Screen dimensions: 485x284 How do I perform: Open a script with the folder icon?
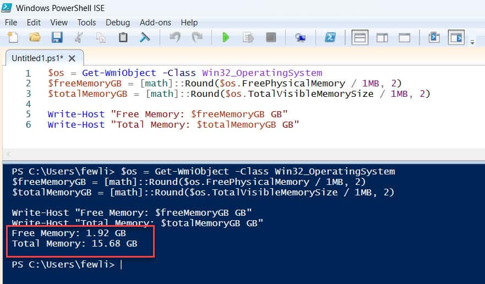pos(35,37)
